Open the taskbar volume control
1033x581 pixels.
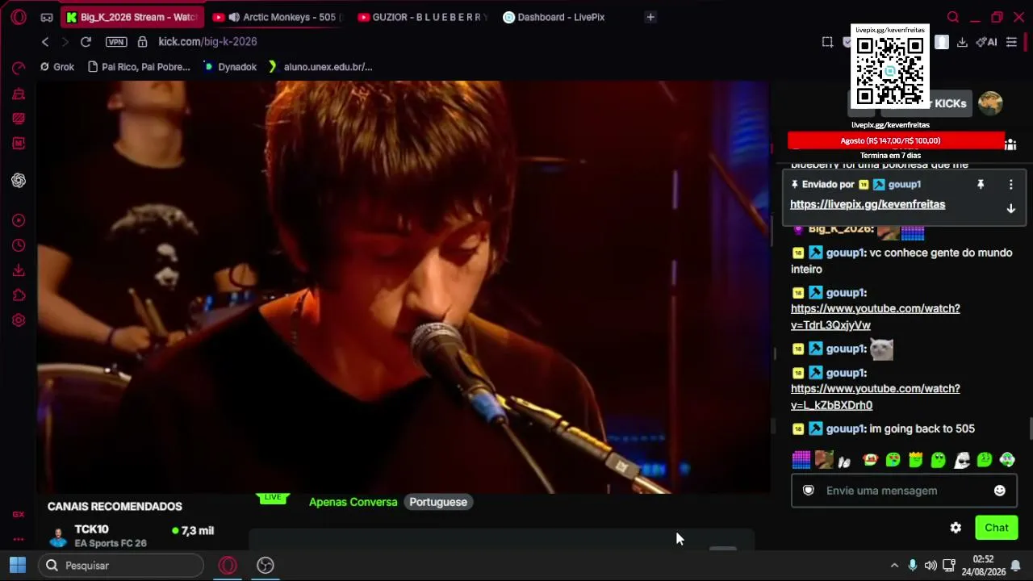click(x=931, y=566)
